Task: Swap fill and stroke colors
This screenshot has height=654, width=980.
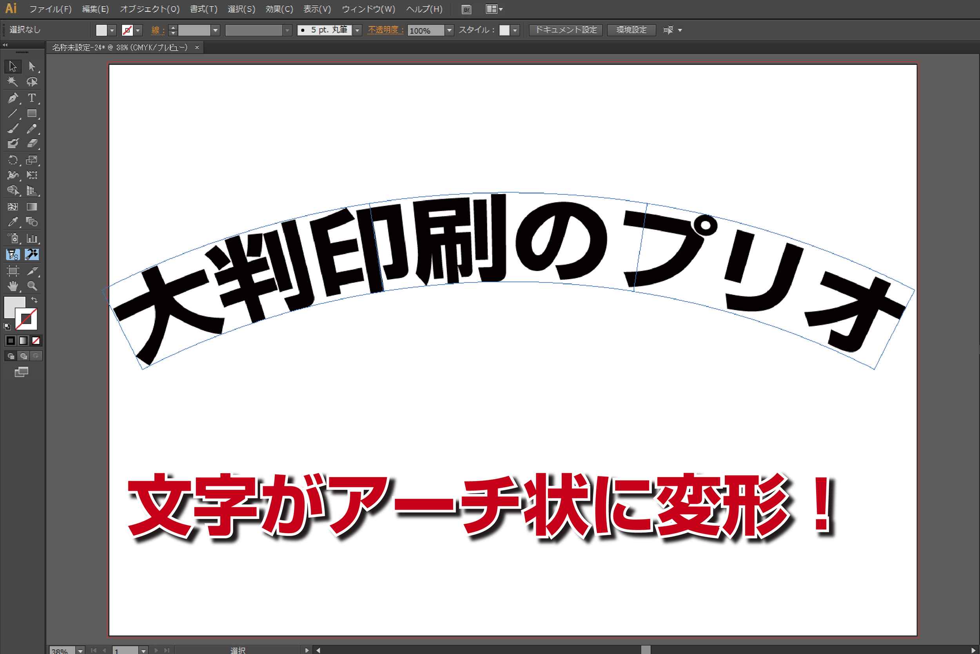Action: coord(34,300)
